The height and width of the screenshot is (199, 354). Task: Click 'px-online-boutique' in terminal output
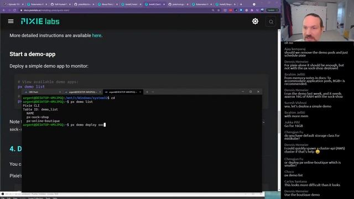click(43, 121)
